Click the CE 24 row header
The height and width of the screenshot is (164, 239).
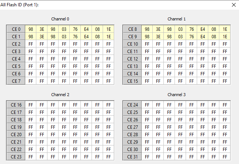pos(132,105)
